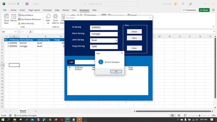Click the feedback smiley icon
Screen dimensions: 217x122
coord(213,10)
